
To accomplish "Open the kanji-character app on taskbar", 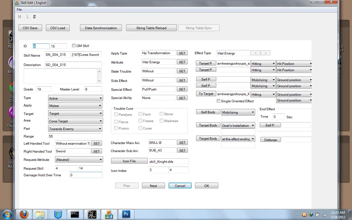I will point(92,214).
